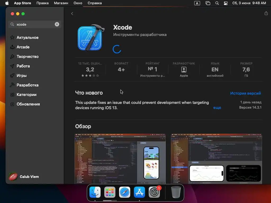Open System Settings from the Dock
The height and width of the screenshot is (203, 271).
tap(154, 192)
